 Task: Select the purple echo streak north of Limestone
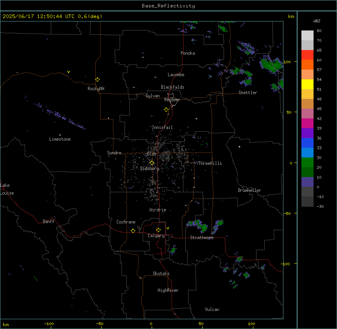tap(59, 116)
